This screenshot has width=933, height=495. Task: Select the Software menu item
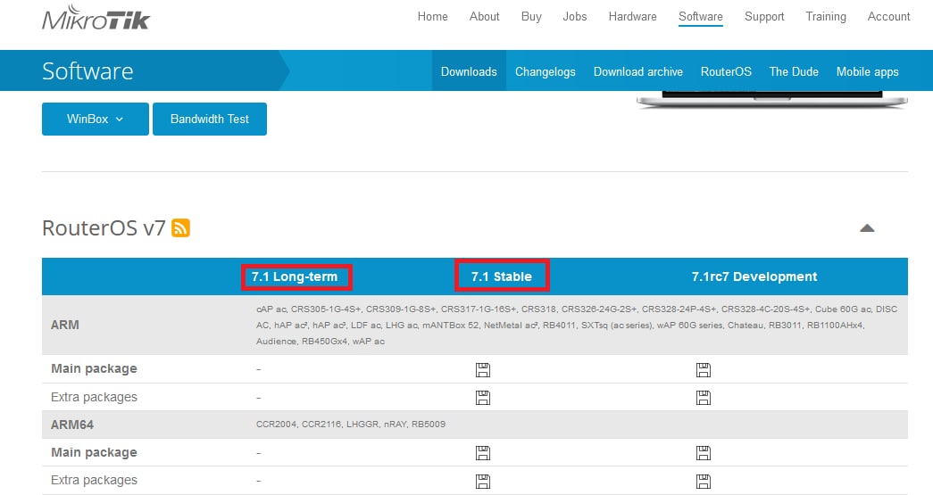coord(701,17)
